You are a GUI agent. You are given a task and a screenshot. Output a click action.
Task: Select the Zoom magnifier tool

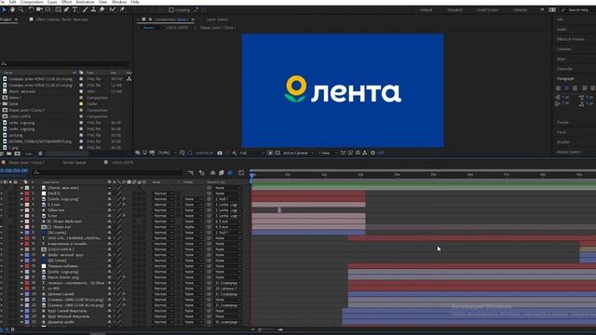pos(20,10)
